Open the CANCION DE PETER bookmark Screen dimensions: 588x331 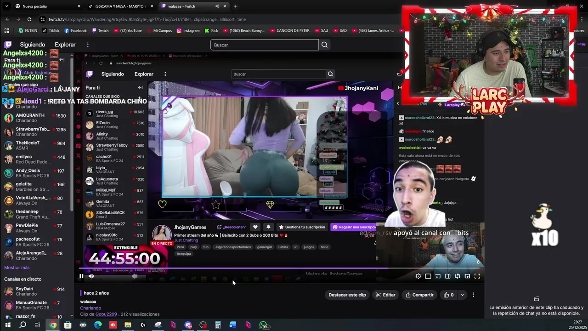pos(289,31)
